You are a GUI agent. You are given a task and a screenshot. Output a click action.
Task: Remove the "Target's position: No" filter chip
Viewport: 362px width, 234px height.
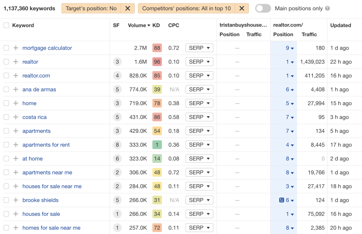(x=128, y=8)
